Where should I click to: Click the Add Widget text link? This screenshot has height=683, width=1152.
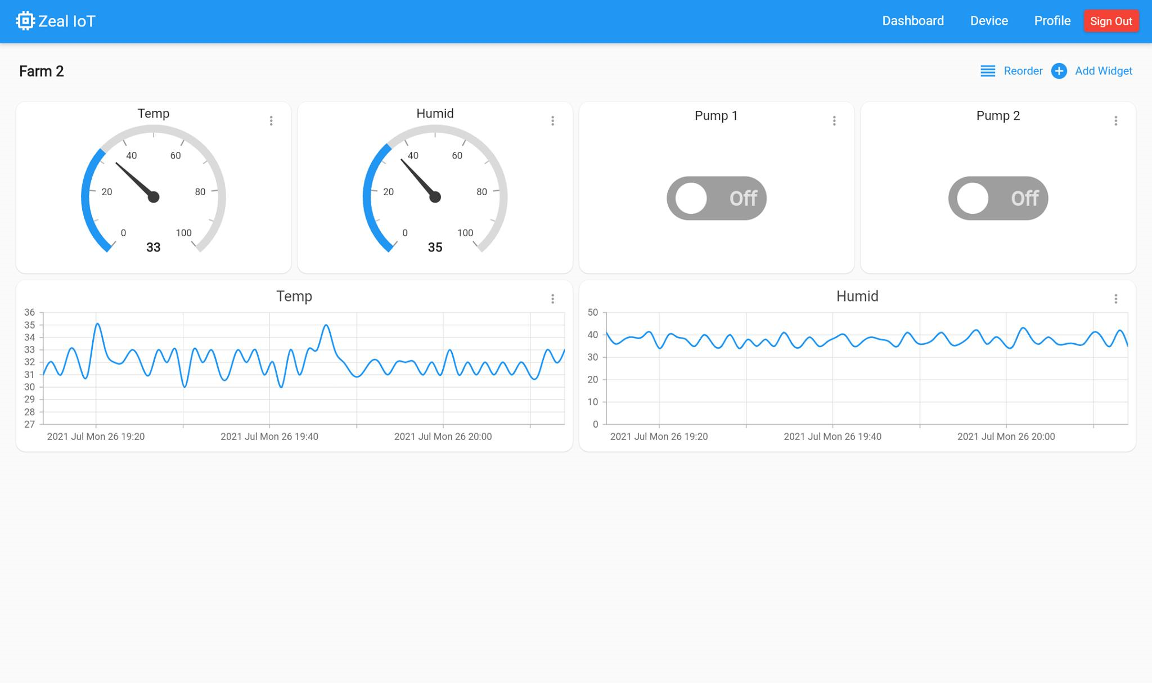coord(1103,71)
